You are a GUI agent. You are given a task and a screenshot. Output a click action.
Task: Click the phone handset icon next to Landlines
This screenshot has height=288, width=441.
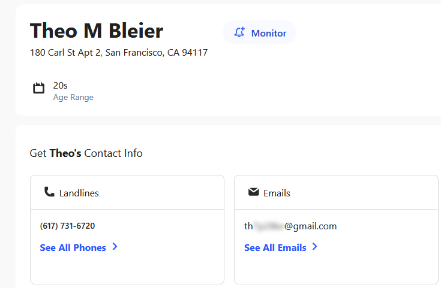pyautogui.click(x=49, y=192)
